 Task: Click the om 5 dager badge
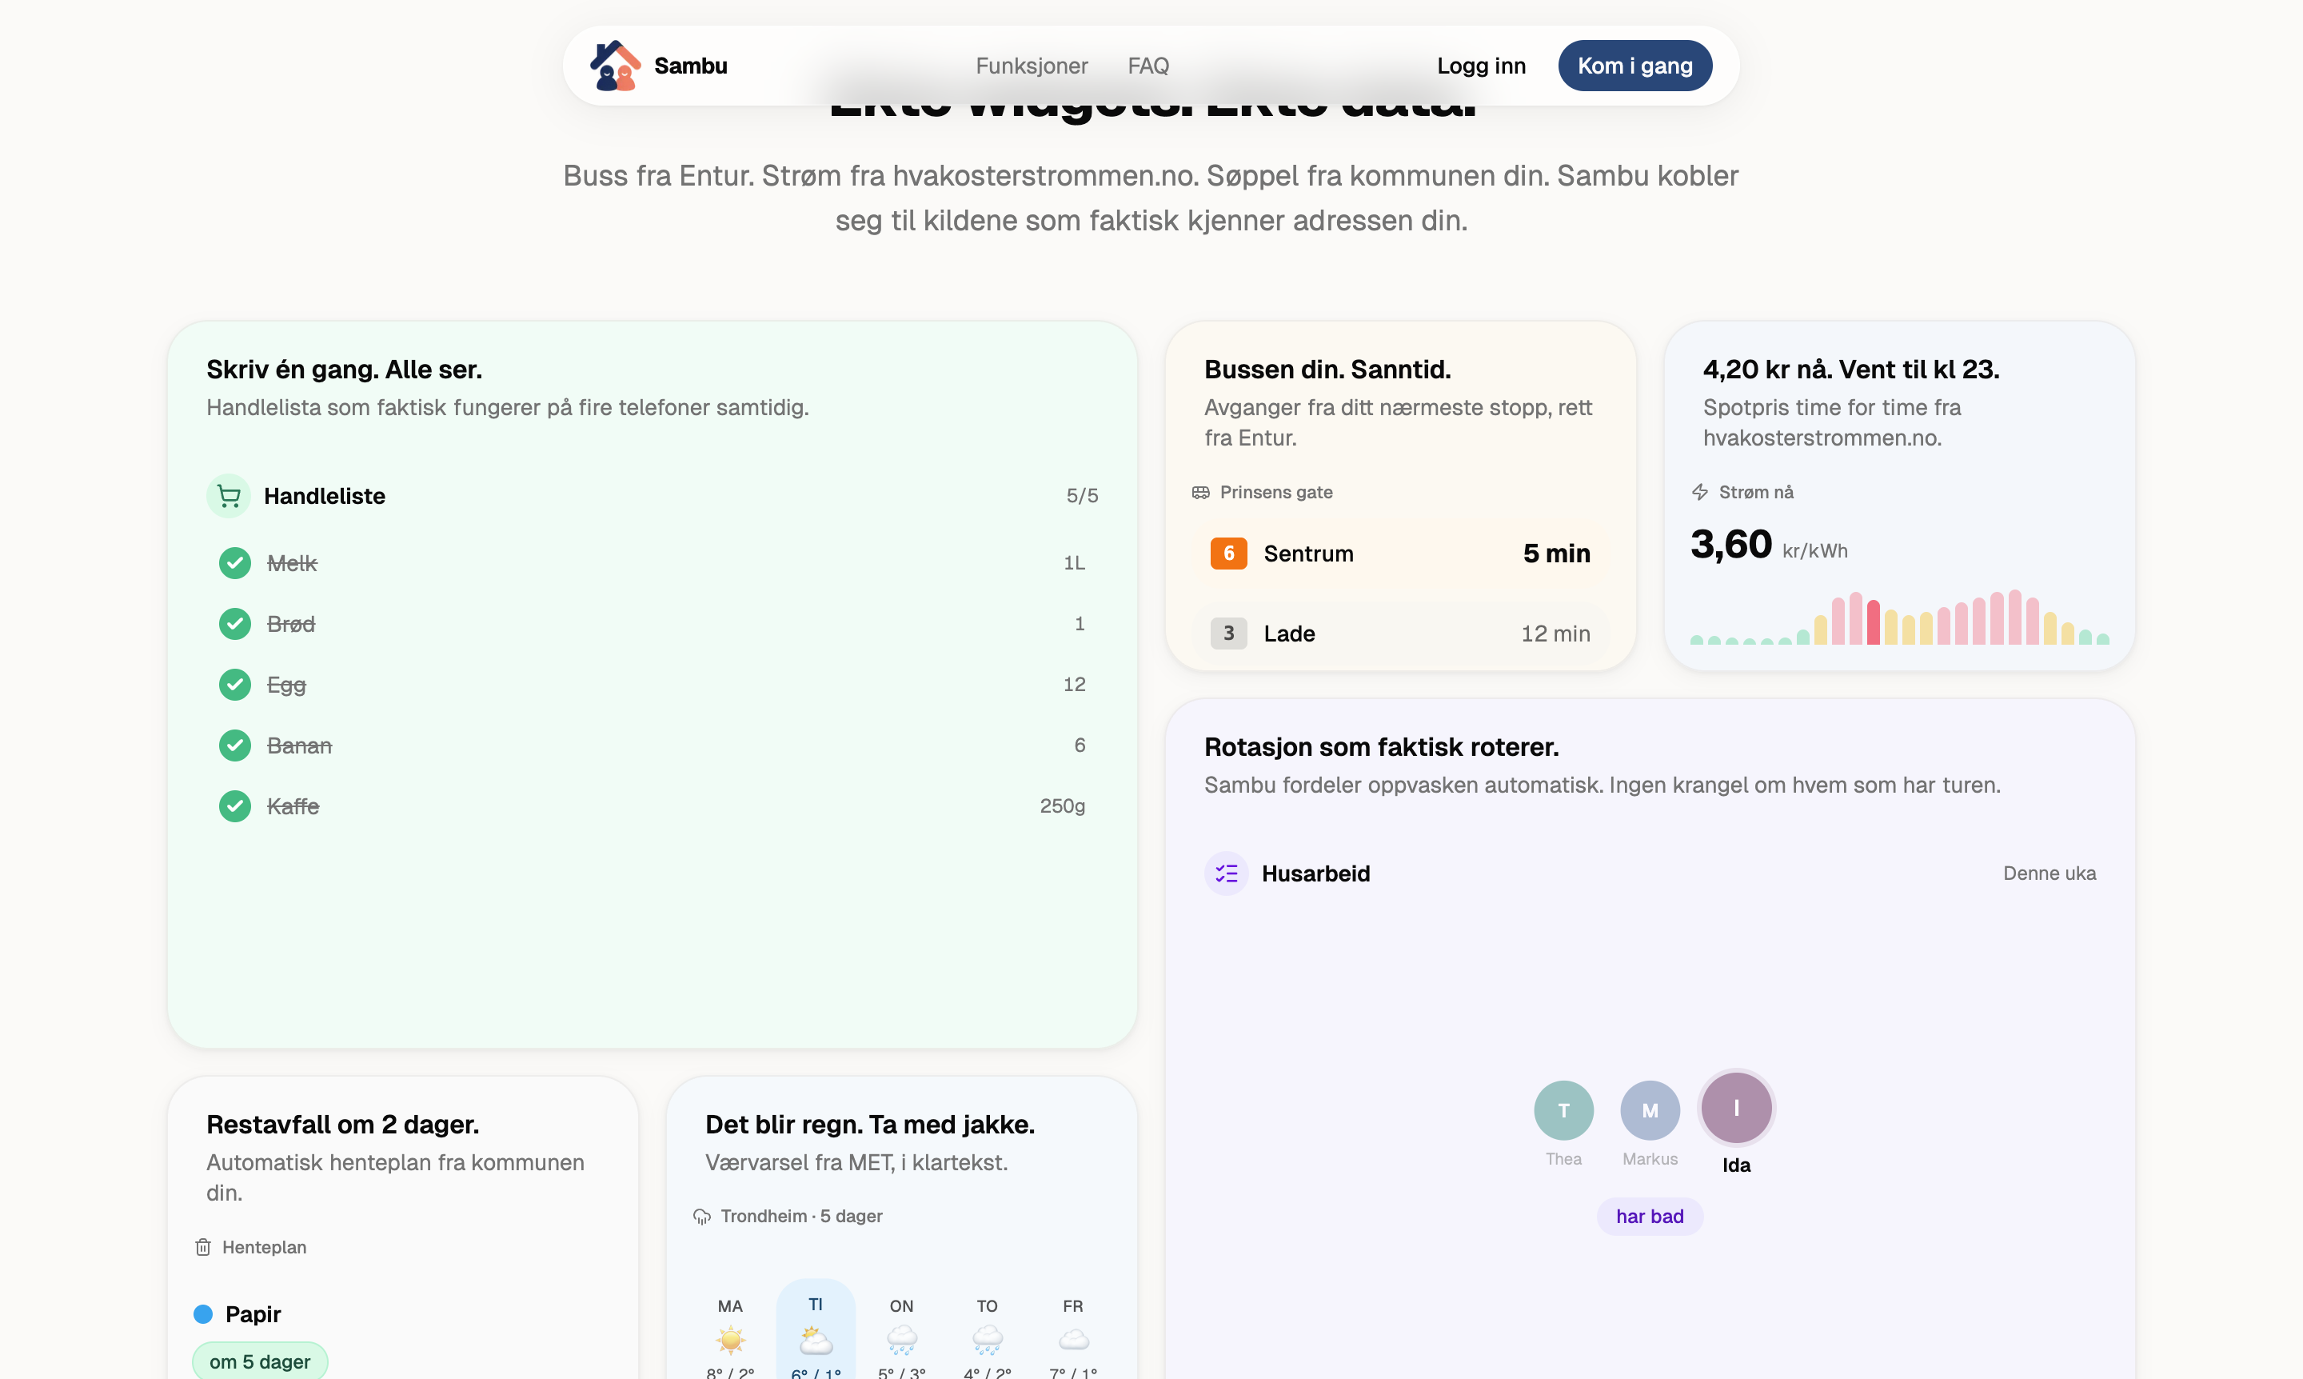pos(260,1361)
